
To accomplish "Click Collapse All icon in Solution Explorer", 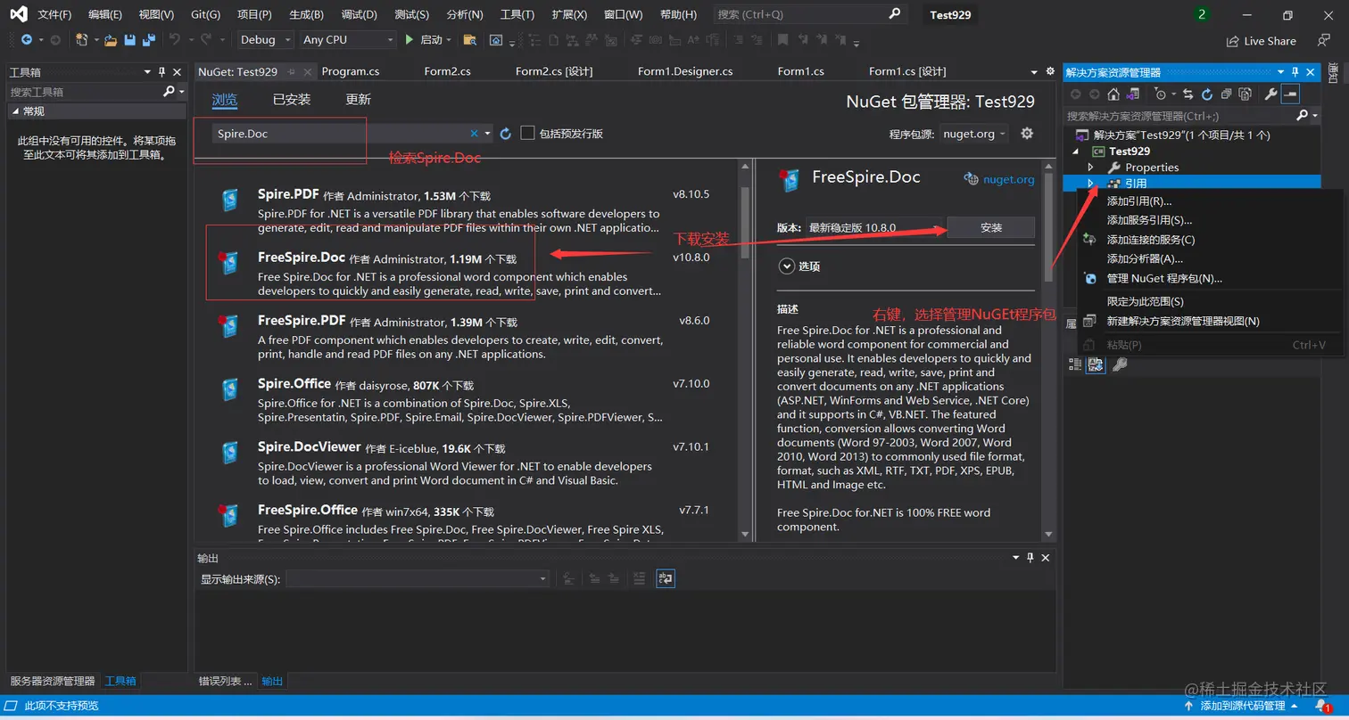I will (x=1226, y=94).
